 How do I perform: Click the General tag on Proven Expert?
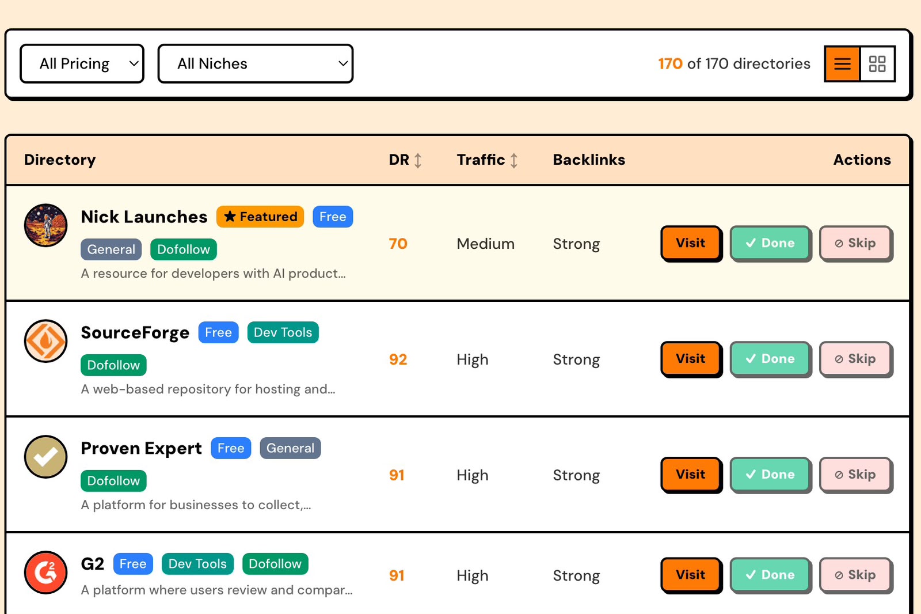[290, 448]
